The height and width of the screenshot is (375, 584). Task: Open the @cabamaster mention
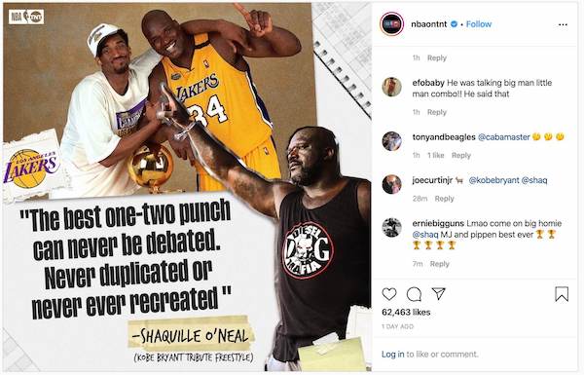click(503, 137)
